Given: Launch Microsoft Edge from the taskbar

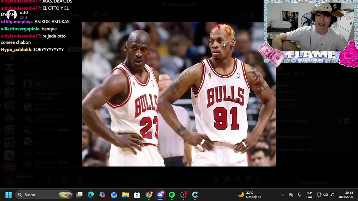Looking at the screenshot, I should [x=91, y=195].
